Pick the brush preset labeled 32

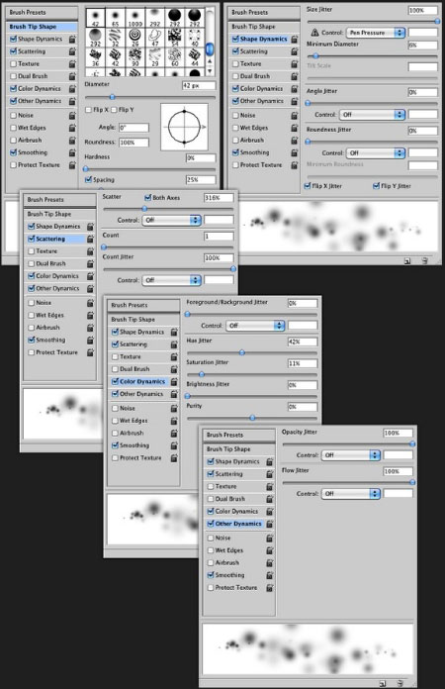pos(115,37)
